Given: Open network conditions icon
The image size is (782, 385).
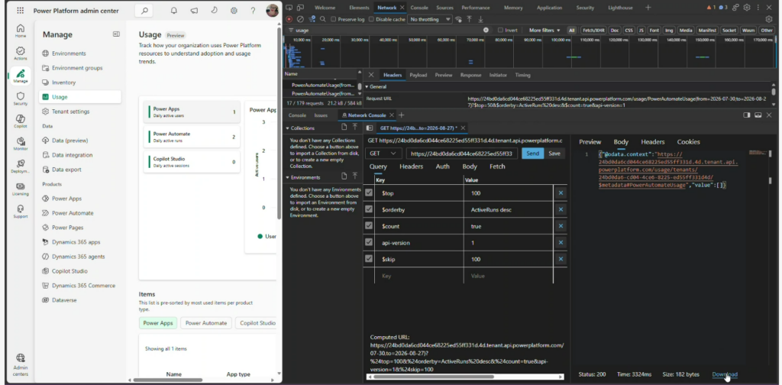Looking at the screenshot, I should (458, 19).
